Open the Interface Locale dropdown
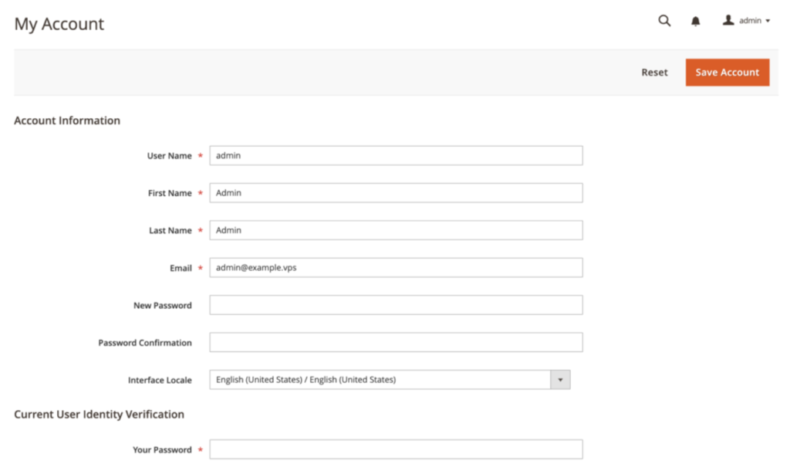 [x=390, y=380]
